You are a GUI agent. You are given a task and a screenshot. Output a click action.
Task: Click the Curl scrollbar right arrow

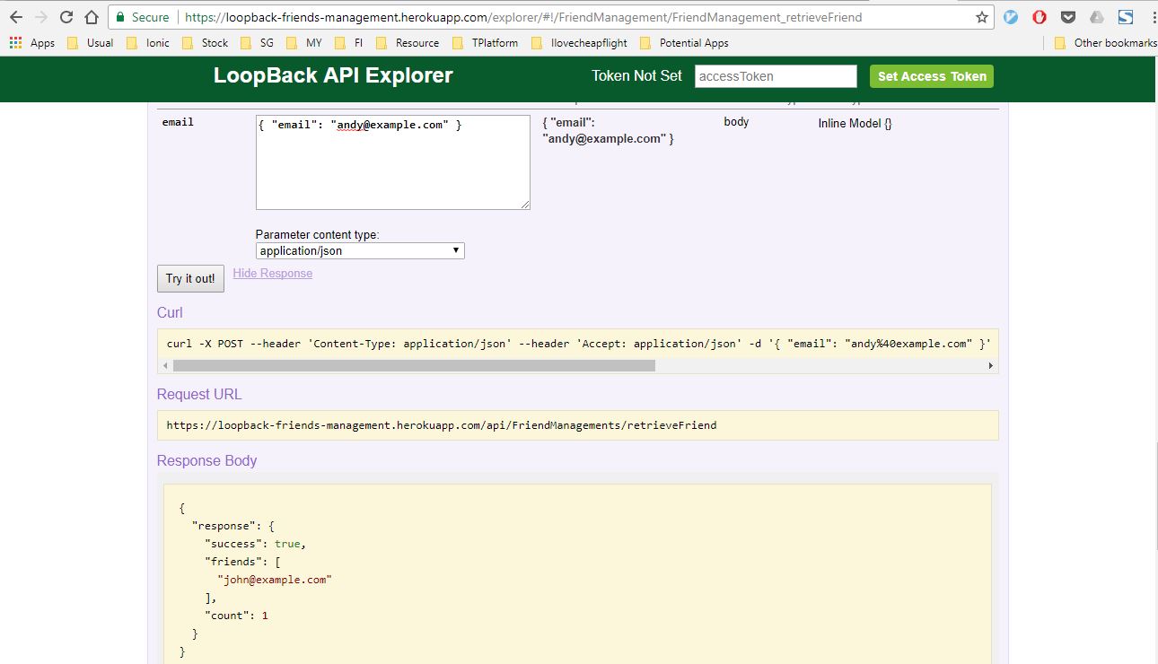click(x=990, y=365)
